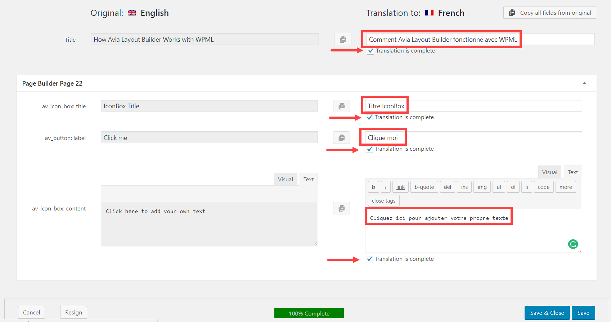611x322 pixels.
Task: Click the Cancel button
Action: (x=31, y=312)
